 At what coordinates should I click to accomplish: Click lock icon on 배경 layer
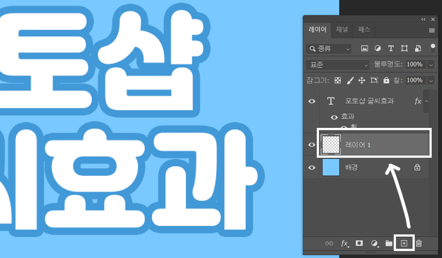pyautogui.click(x=417, y=167)
